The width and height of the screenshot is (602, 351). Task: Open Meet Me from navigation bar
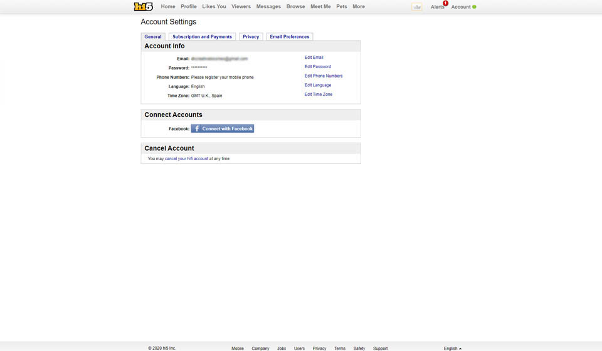click(x=320, y=7)
